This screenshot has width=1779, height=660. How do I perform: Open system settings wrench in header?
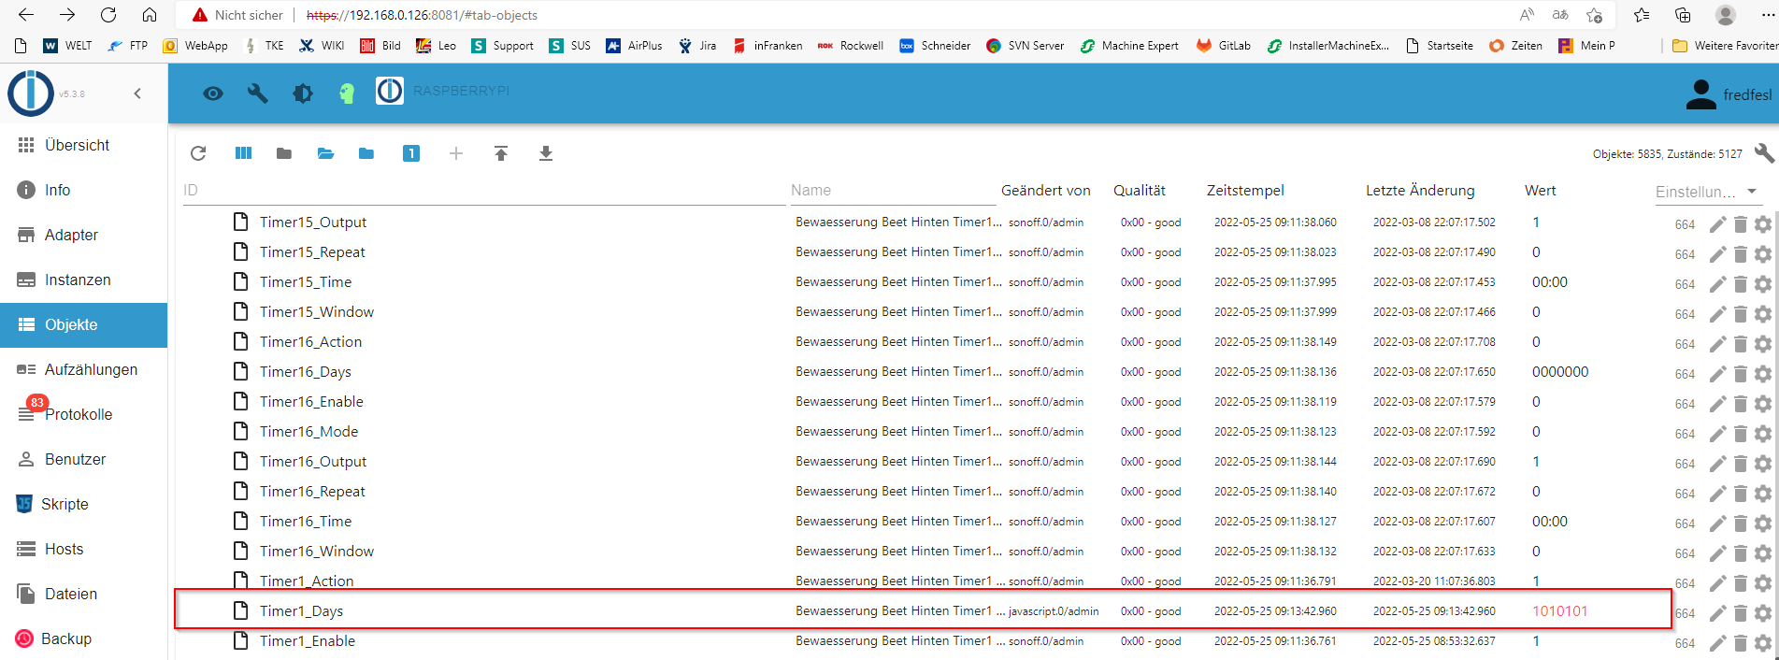click(257, 93)
